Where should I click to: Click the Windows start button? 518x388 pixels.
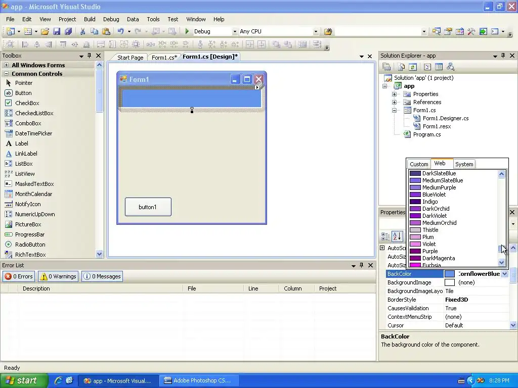point(24,380)
